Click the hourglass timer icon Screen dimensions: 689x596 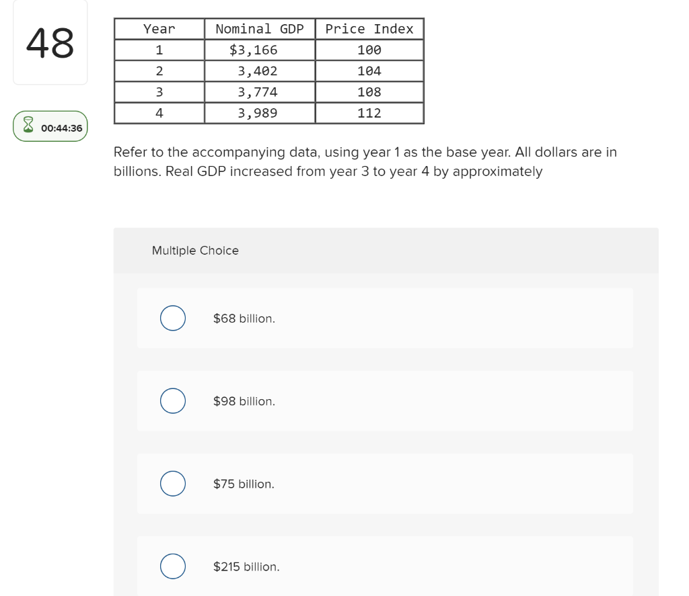coord(28,126)
